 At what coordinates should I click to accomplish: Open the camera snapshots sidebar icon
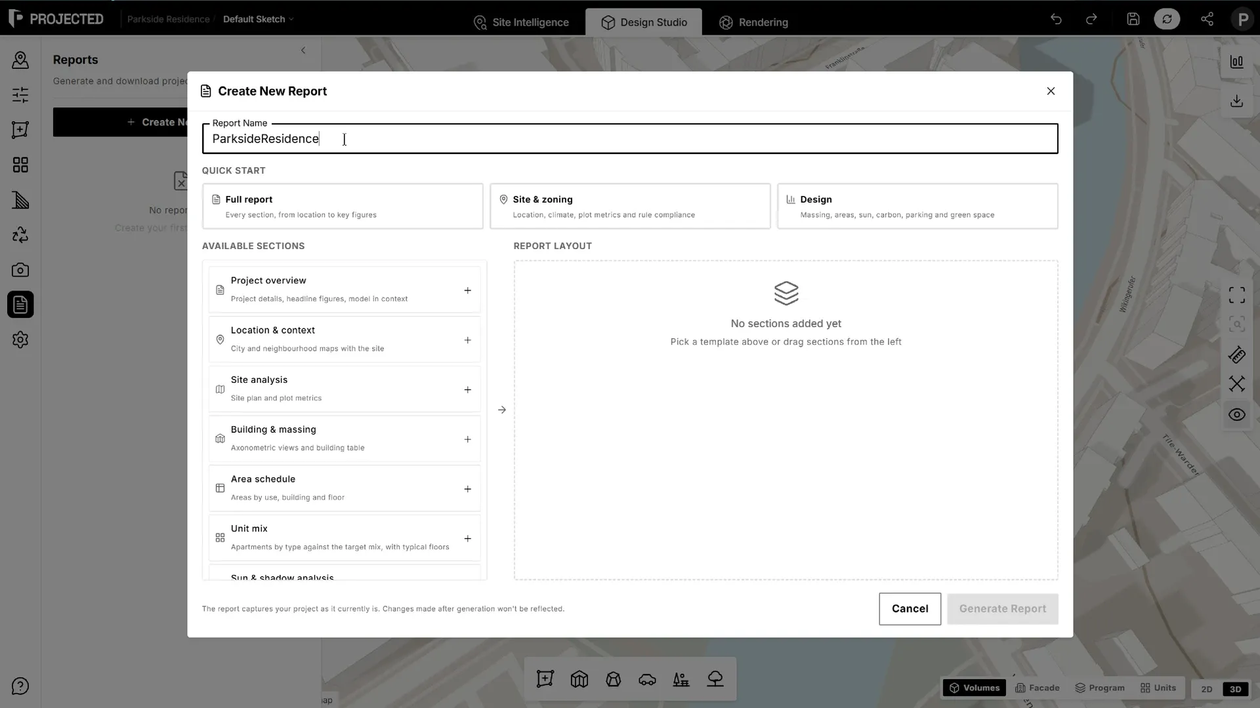click(x=20, y=269)
